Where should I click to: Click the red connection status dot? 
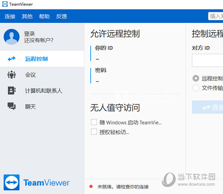pos(91,187)
